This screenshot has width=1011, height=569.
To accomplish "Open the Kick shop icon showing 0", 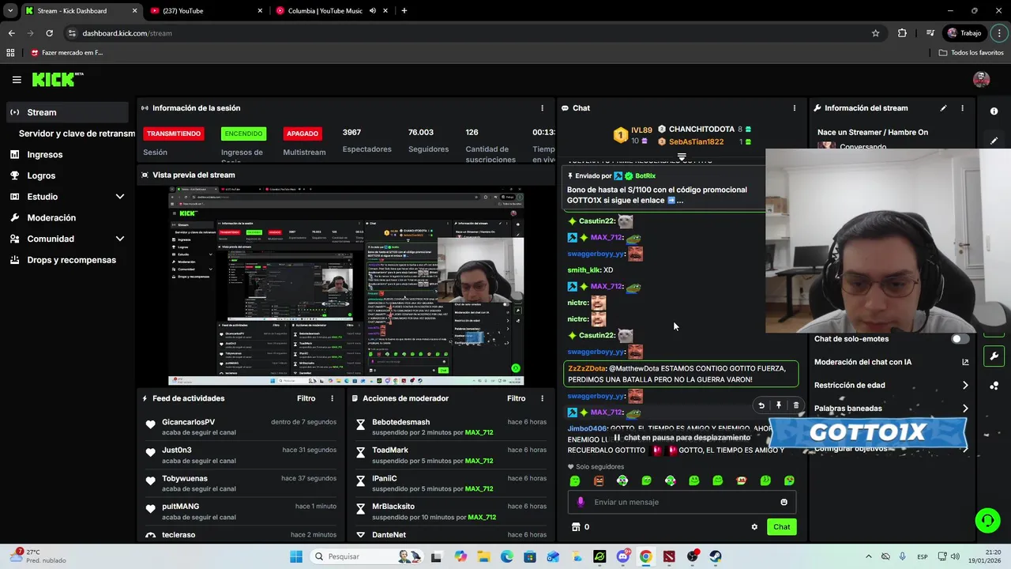I will point(581,527).
